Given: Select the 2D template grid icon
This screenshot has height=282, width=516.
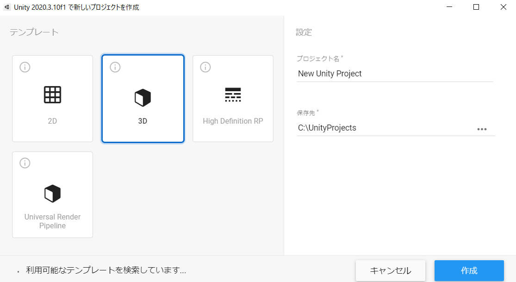Looking at the screenshot, I should (52, 94).
